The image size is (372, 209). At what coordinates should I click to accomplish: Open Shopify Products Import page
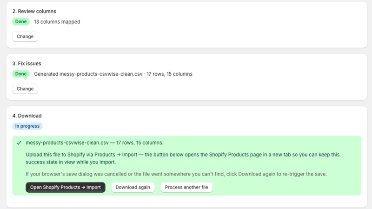[66, 187]
